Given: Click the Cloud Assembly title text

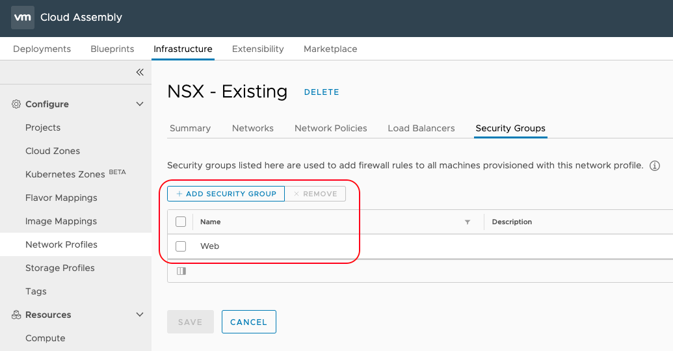Looking at the screenshot, I should pos(81,17).
